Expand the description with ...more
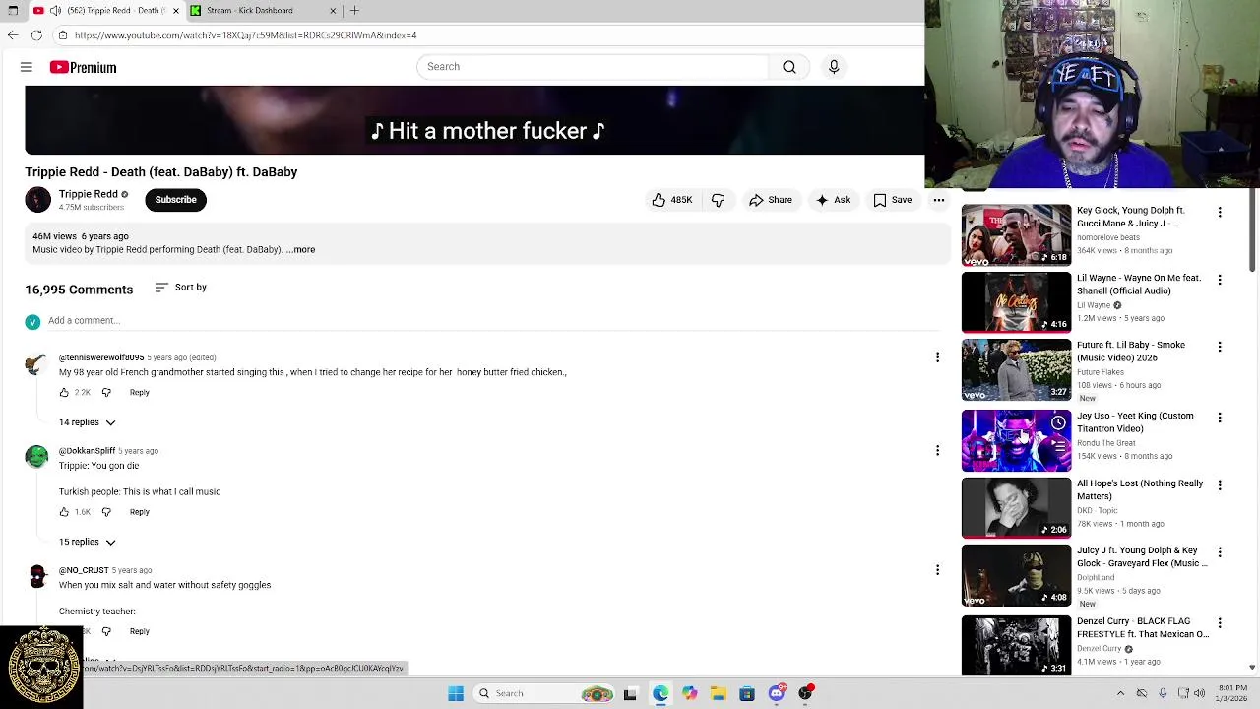 (301, 250)
